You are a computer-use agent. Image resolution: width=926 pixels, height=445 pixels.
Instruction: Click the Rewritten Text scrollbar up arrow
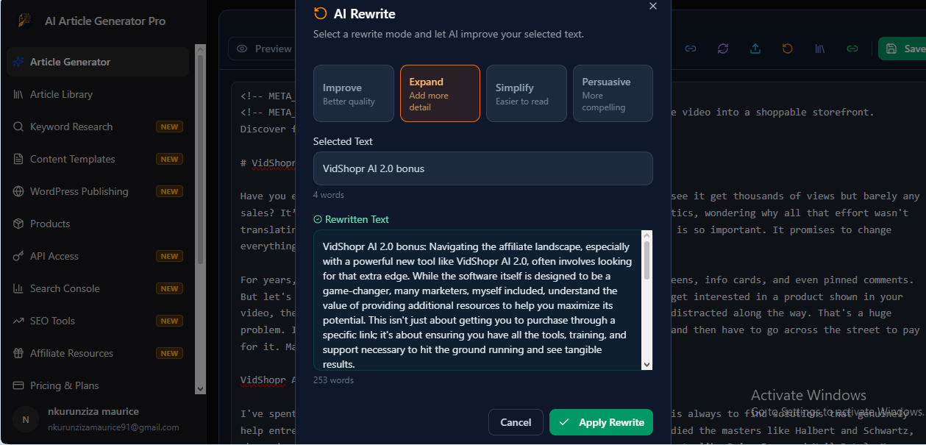click(x=647, y=236)
